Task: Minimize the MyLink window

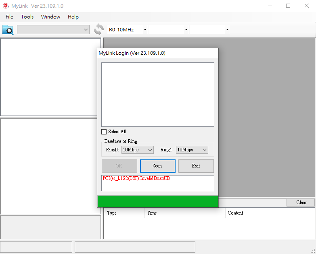Action: (x=270, y=6)
